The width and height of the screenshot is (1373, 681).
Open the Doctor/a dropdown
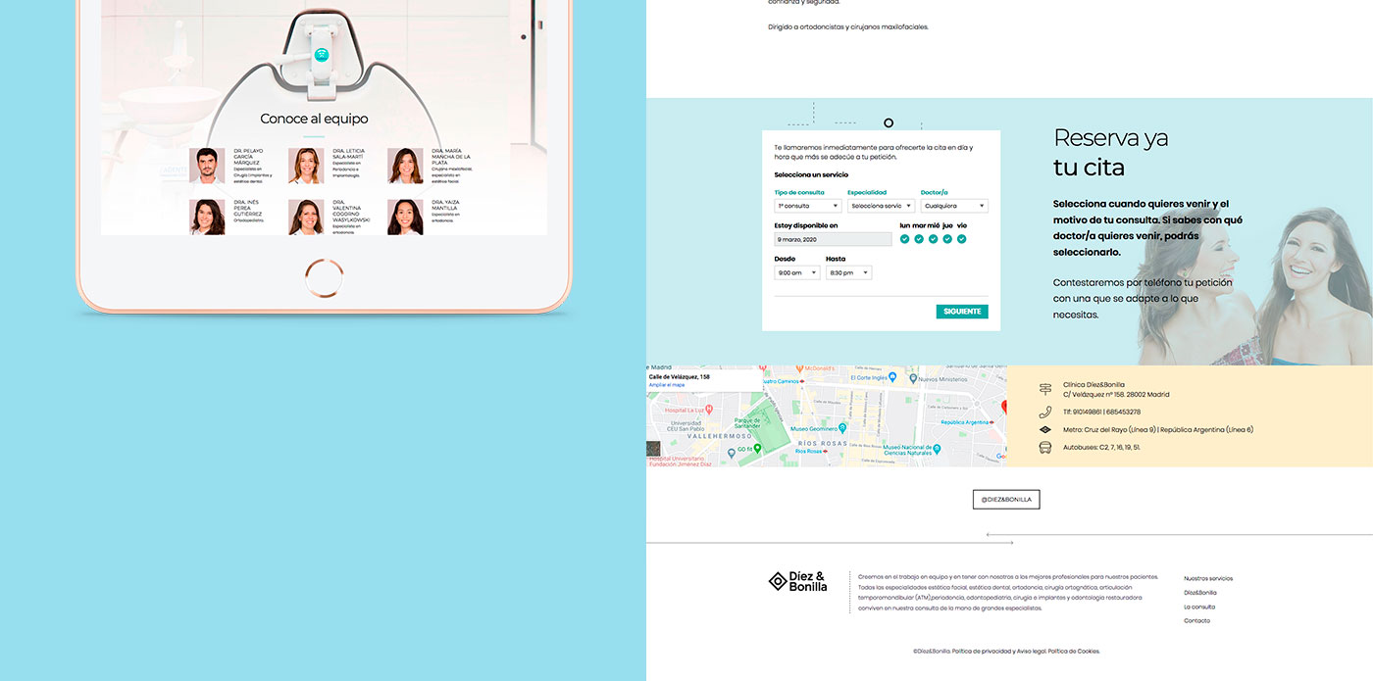pyautogui.click(x=954, y=206)
